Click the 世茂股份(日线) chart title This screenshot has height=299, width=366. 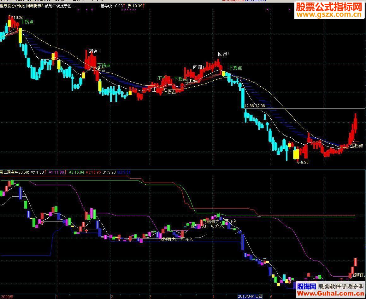tap(13, 6)
